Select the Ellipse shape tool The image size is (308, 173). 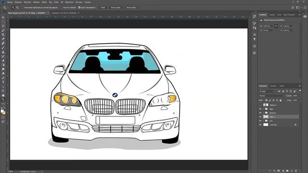coord(3,91)
